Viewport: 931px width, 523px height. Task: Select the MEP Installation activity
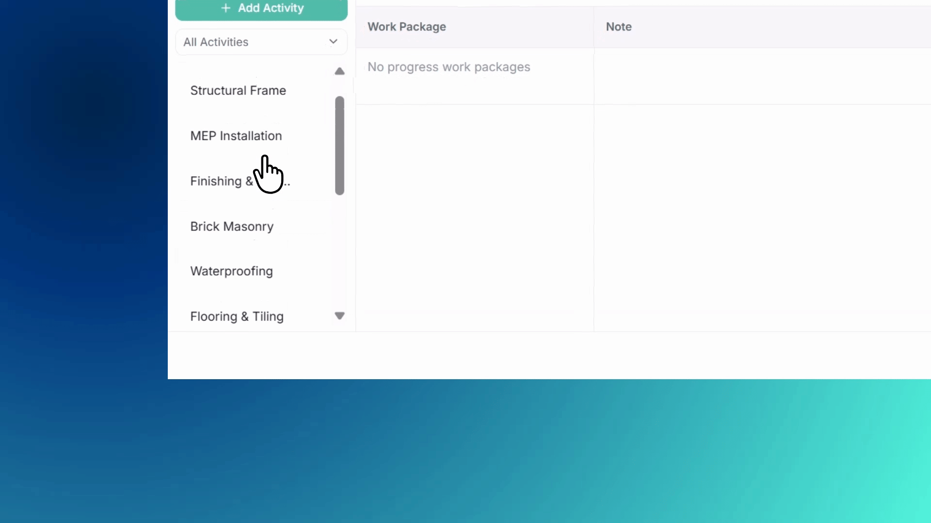tap(236, 136)
